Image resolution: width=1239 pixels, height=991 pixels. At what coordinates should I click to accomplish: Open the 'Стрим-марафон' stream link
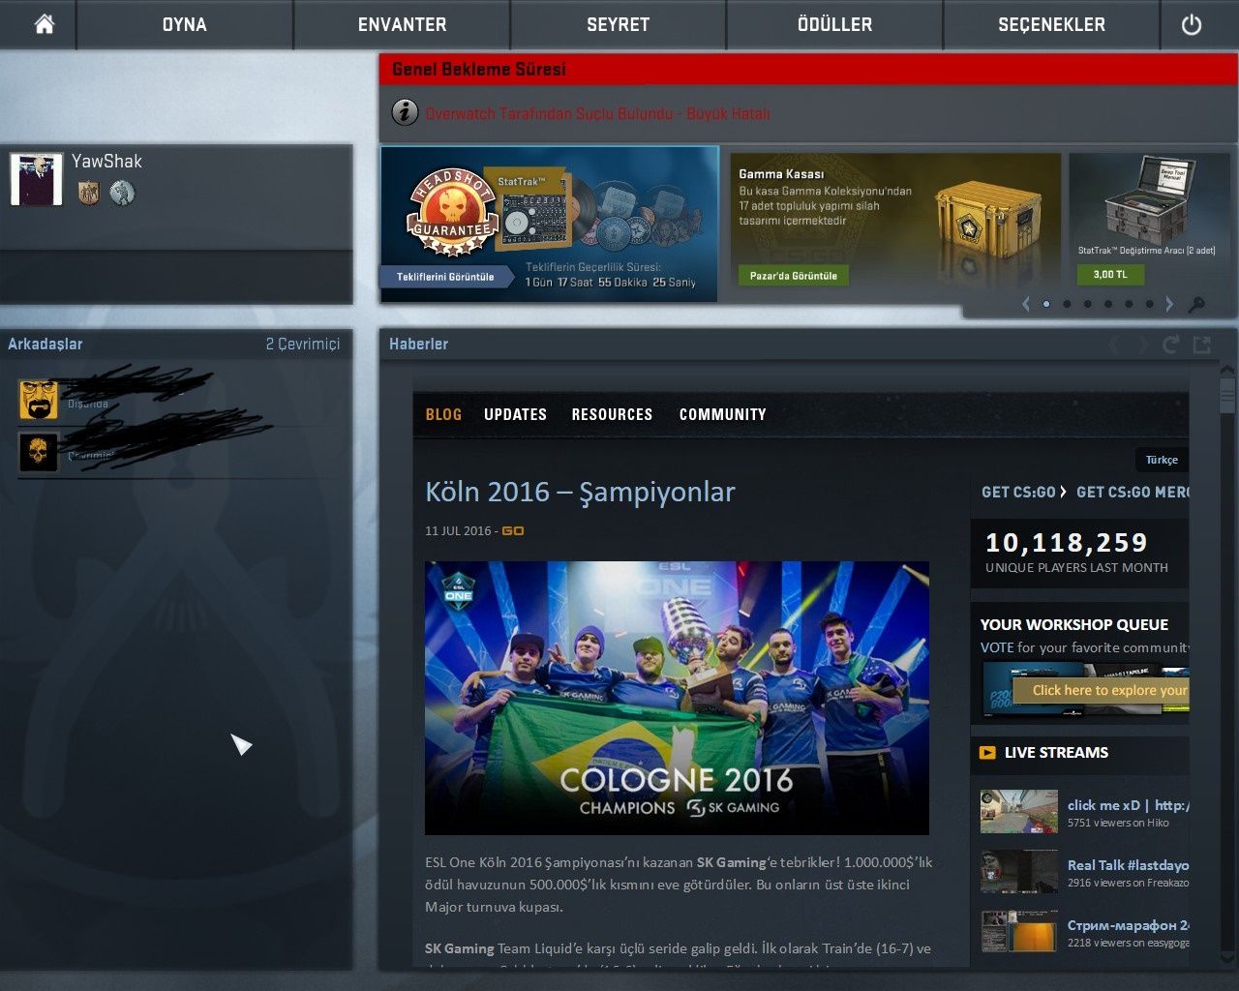(x=1128, y=925)
